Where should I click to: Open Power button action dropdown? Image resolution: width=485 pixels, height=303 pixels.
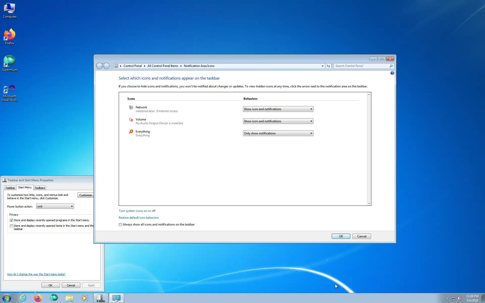pyautogui.click(x=55, y=206)
